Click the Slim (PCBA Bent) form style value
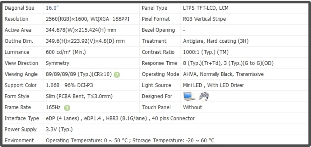The image size is (311, 147). click(x=79, y=97)
